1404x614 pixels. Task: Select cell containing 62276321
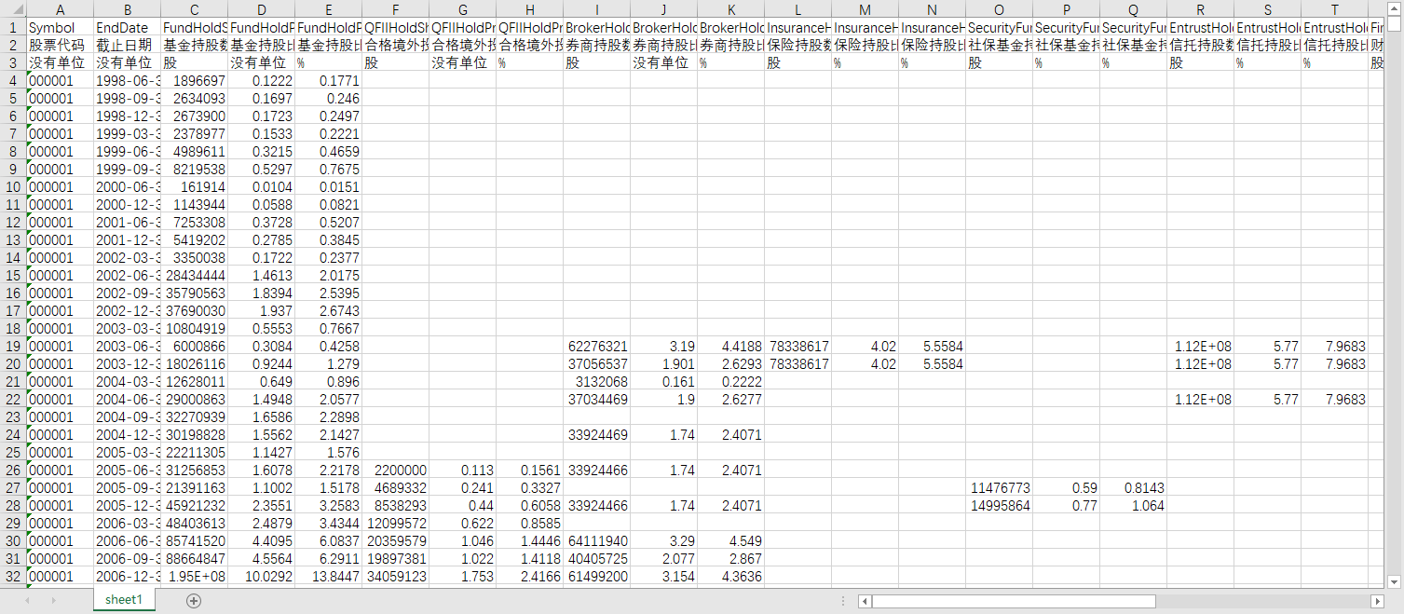point(597,346)
